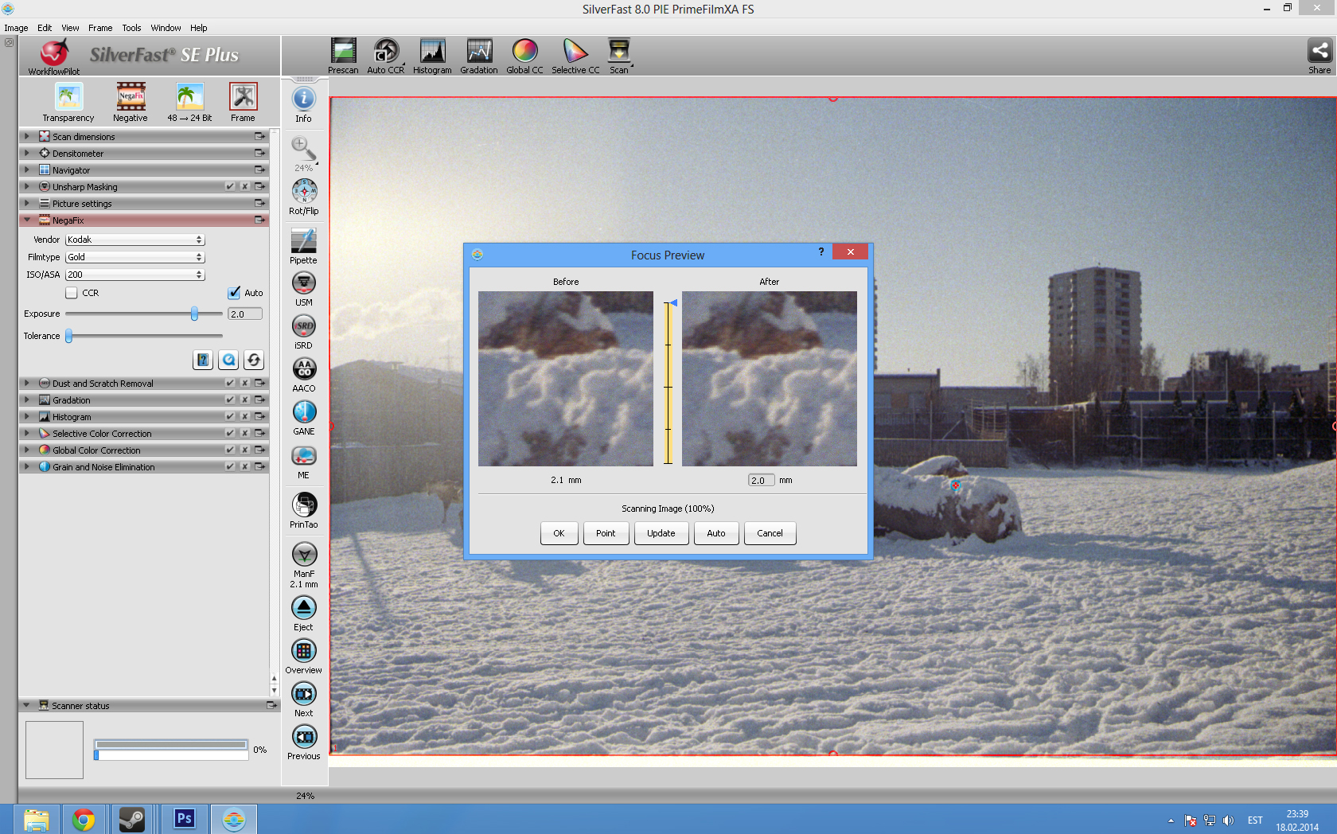Click the Frame icon
Viewport: 1337px width, 834px height.
[x=244, y=97]
